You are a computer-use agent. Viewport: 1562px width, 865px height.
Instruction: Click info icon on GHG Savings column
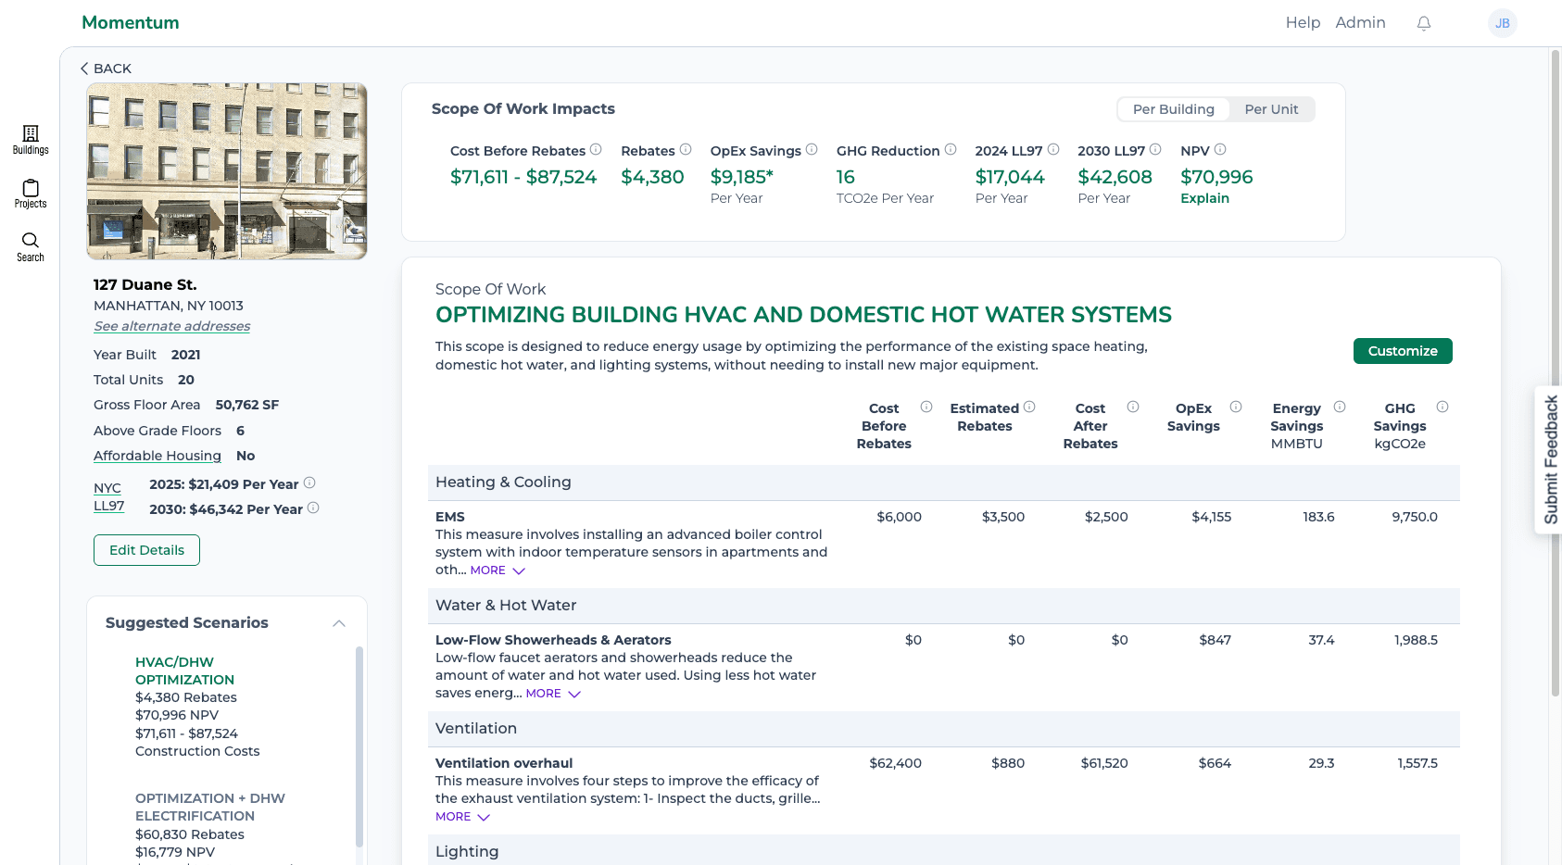pyautogui.click(x=1442, y=407)
